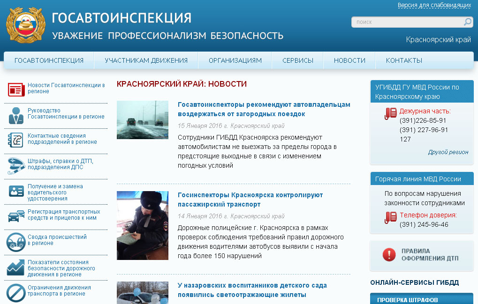Open Версия для слабовидящих link
Viewport: 478px width, 304px height.
(x=434, y=5)
